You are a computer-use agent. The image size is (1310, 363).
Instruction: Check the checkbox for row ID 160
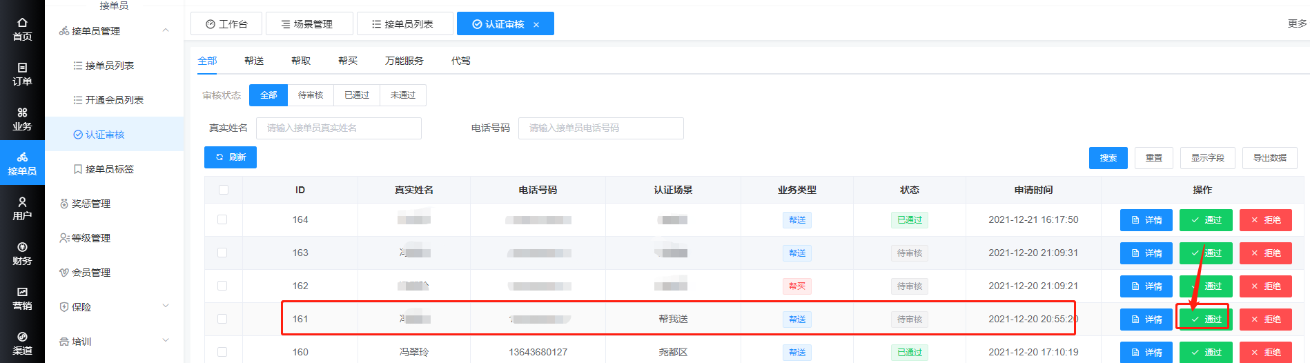[222, 352]
